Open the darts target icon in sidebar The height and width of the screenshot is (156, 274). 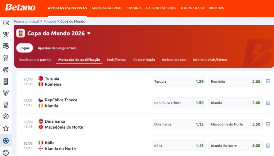[6, 69]
